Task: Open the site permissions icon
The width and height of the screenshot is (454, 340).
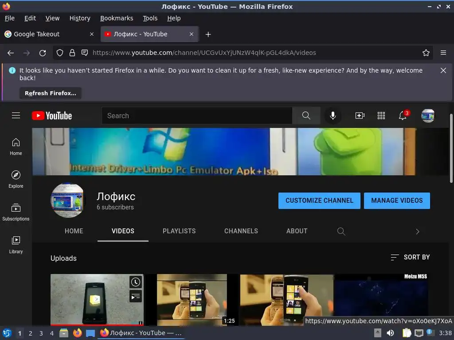Action: 85,53
